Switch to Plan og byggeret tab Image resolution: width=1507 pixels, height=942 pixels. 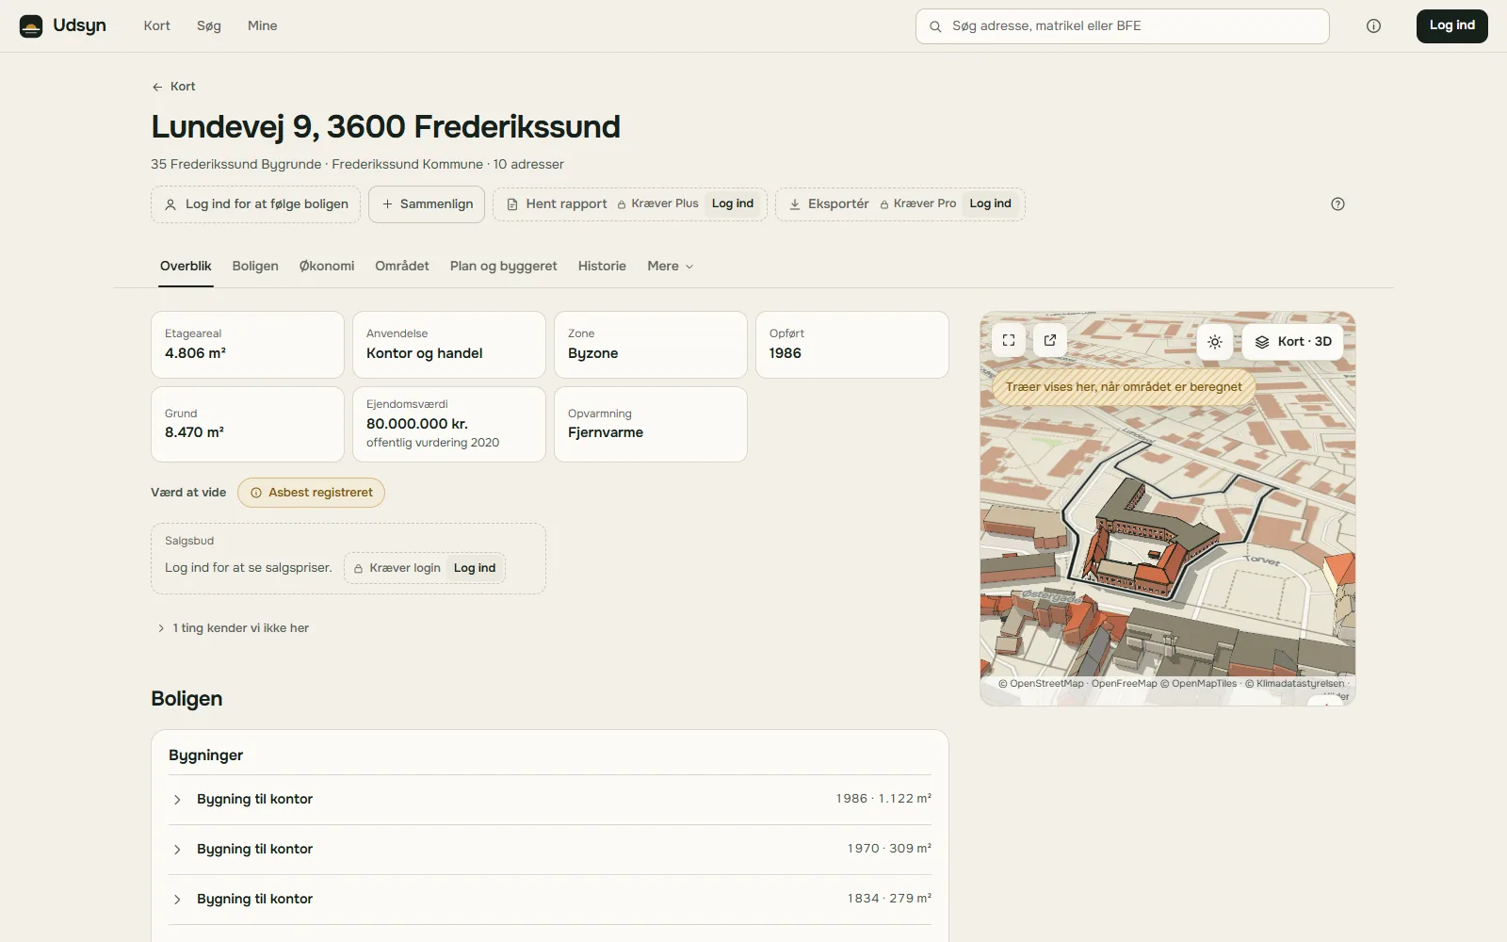pos(504,267)
